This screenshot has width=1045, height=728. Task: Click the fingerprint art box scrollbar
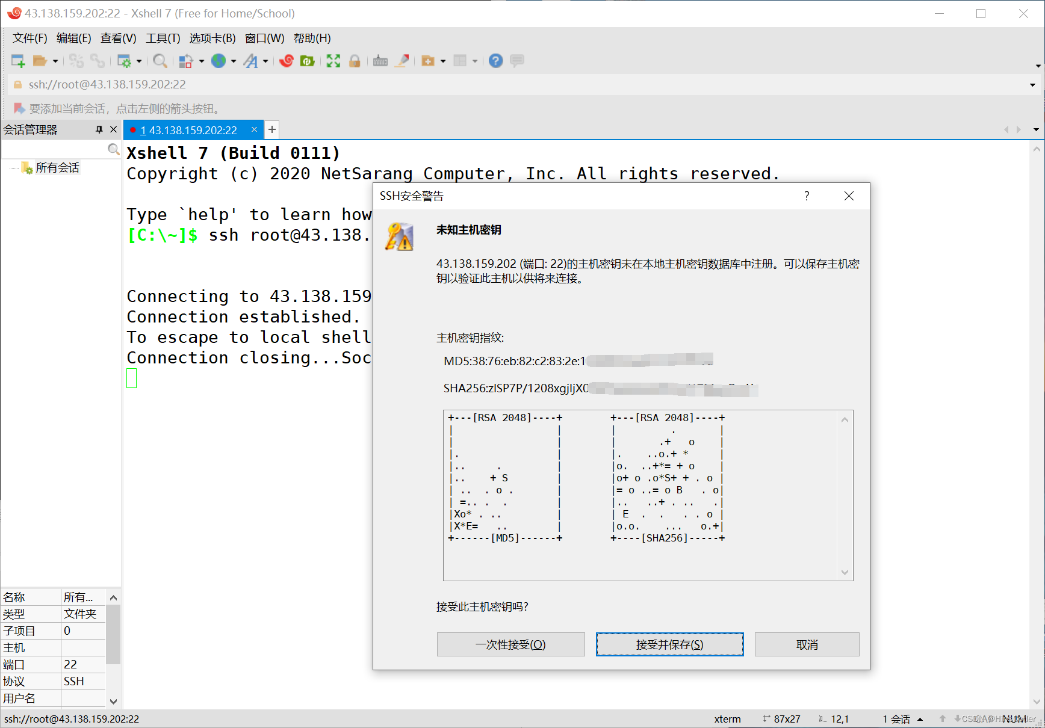click(x=845, y=496)
